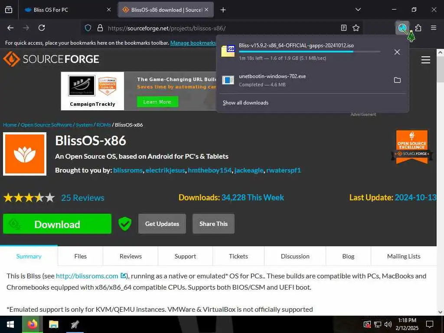Reload the current page
444x333 pixels.
coord(42,28)
